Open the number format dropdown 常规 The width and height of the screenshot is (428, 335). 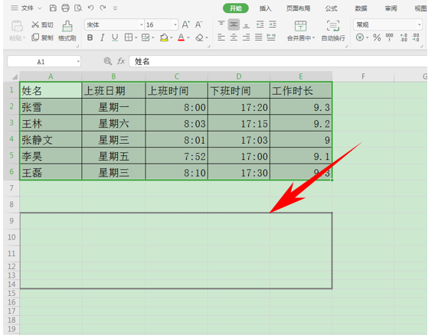pyautogui.click(x=420, y=24)
